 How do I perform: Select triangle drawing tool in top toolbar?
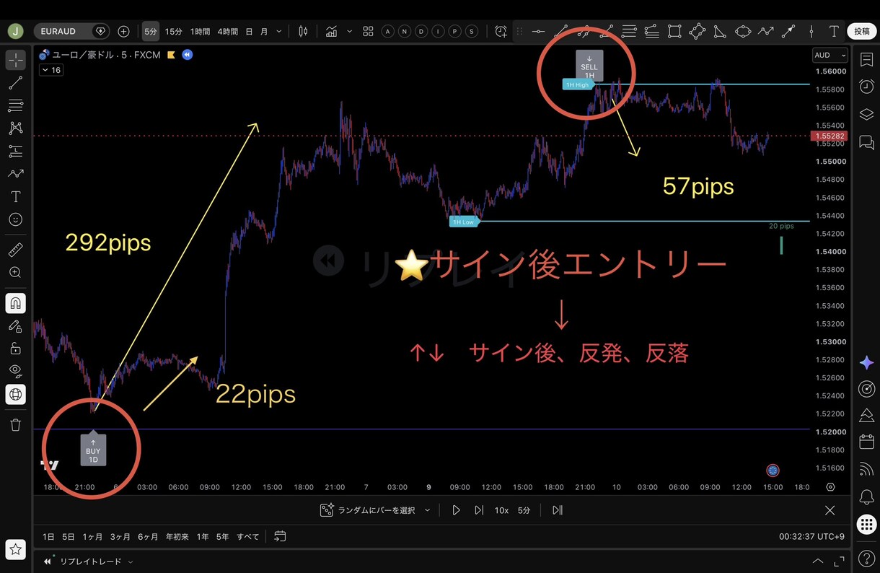pos(720,31)
